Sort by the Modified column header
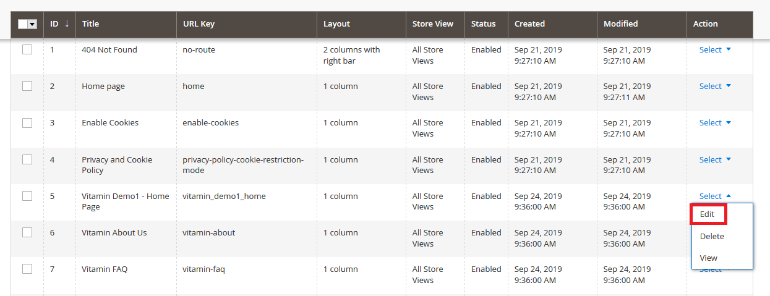770x296 pixels. click(x=620, y=24)
